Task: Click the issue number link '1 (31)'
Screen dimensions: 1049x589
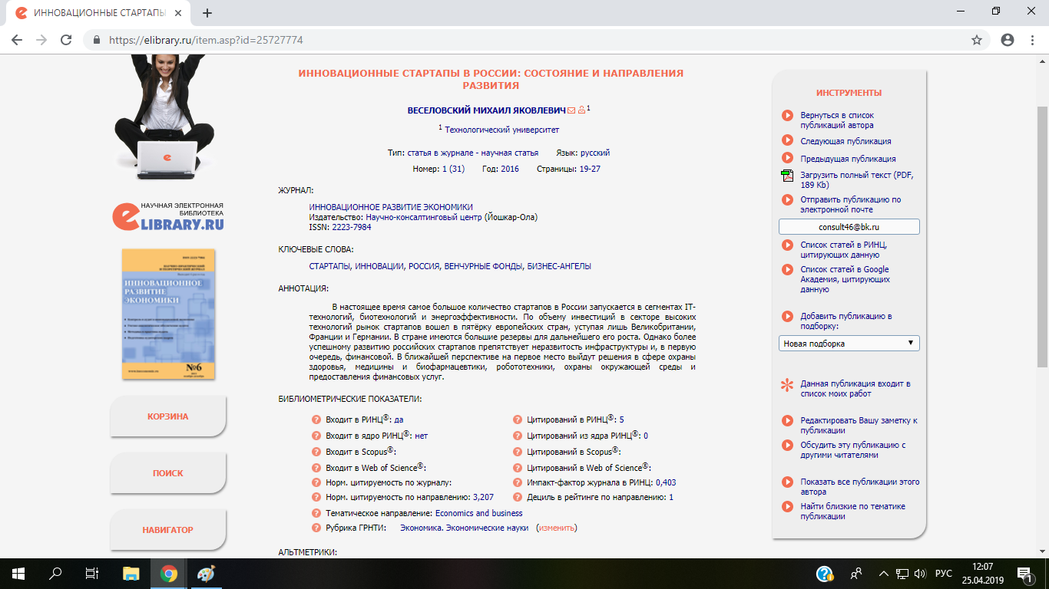Action: coord(453,169)
